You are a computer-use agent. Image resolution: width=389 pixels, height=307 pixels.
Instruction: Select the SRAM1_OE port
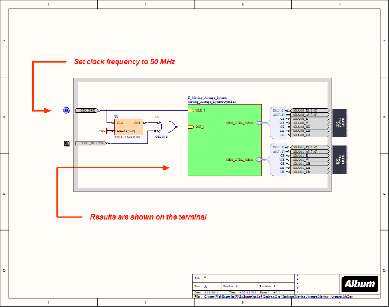click(x=310, y=164)
